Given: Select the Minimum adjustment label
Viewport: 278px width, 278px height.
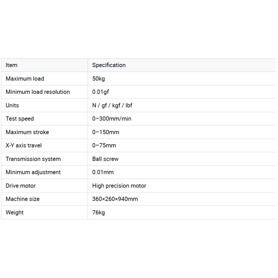Looking at the screenshot, I should point(33,172).
